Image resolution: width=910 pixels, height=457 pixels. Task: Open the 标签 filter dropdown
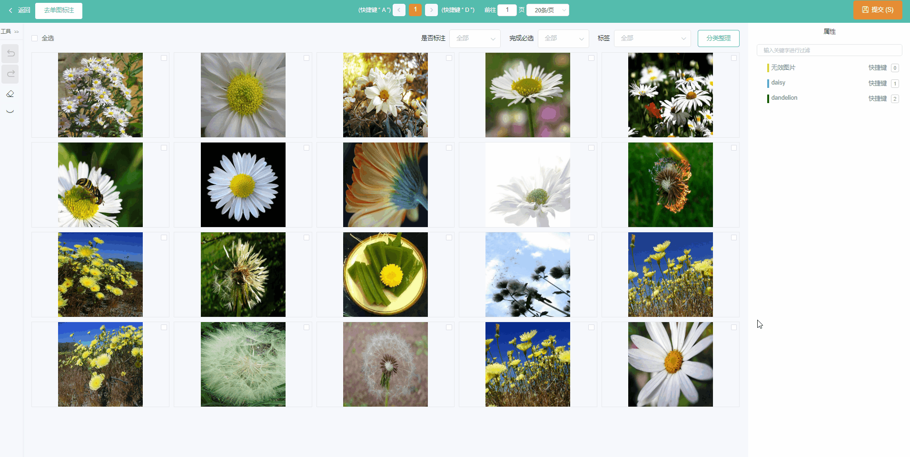coord(653,38)
